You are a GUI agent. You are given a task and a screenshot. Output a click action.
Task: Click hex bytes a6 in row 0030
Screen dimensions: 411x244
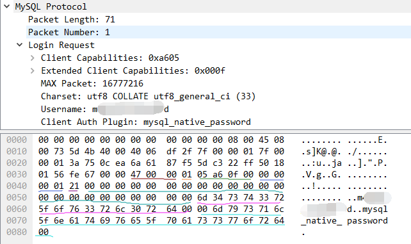218,174
